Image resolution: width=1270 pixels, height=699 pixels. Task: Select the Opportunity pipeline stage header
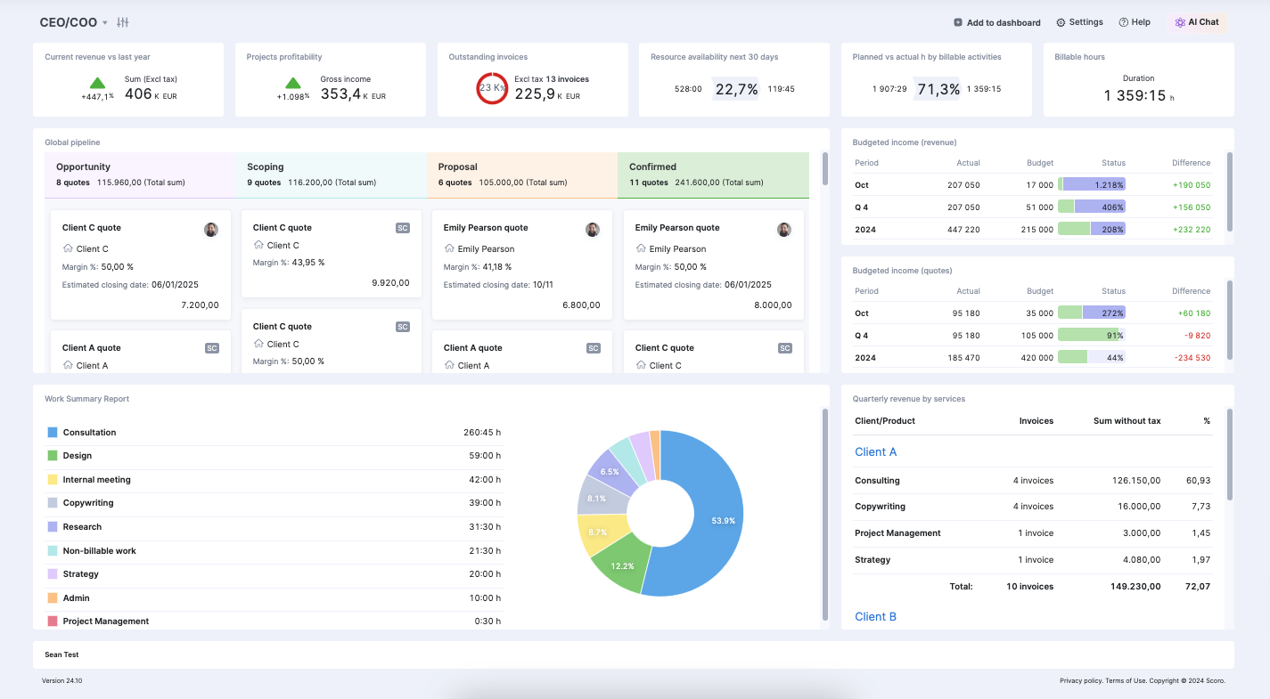tap(140, 175)
